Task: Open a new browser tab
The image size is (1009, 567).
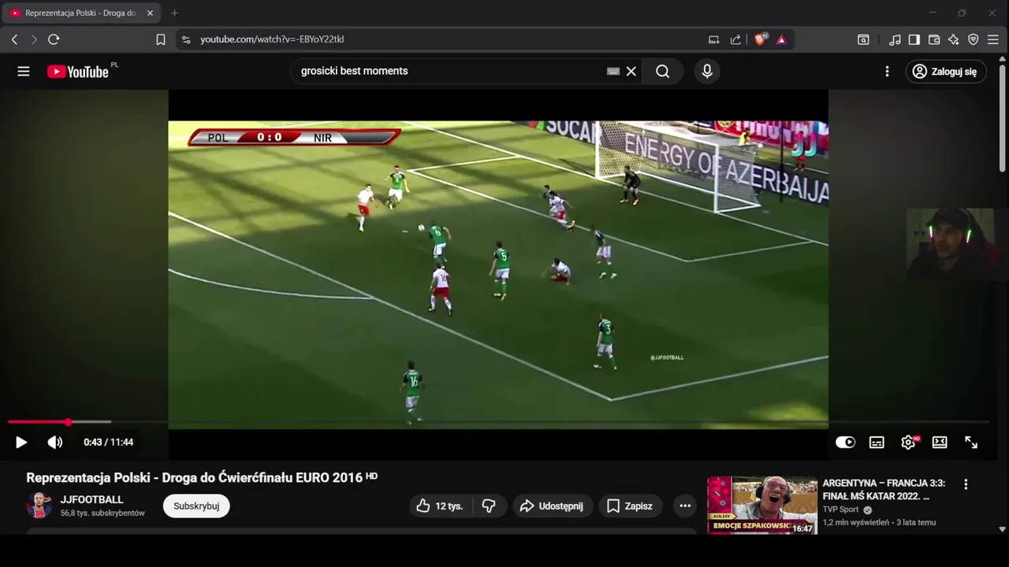Action: (x=174, y=13)
